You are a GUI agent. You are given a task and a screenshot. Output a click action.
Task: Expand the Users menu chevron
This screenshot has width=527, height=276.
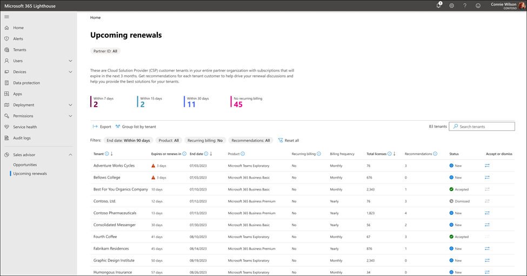pyautogui.click(x=70, y=61)
